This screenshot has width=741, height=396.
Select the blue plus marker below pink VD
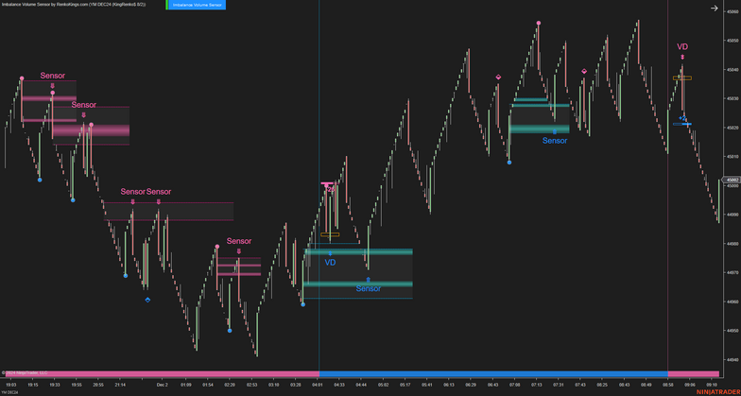point(682,123)
